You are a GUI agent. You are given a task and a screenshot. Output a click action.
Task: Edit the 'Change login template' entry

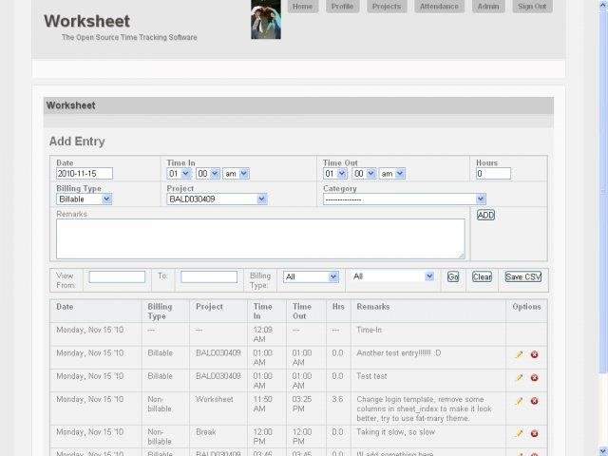[519, 401]
